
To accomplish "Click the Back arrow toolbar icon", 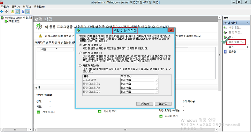I will pyautogui.click(x=2, y=11).
